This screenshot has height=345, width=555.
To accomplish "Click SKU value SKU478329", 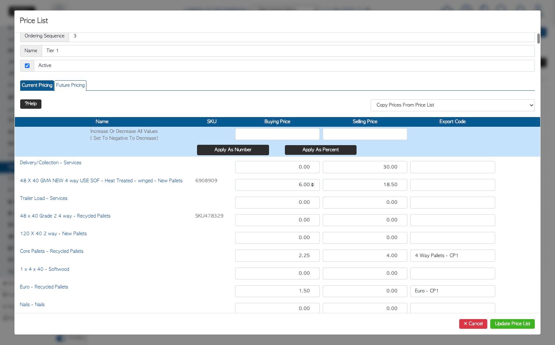I will point(209,216).
